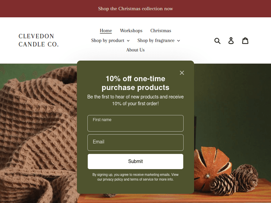Expand the Shop by fragrance chevron
Viewport: 271px width, 203px height.
tap(178, 41)
